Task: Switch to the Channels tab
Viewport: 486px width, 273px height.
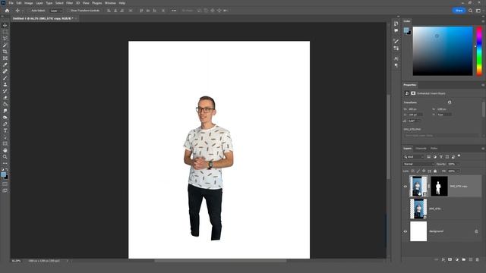Action: 421,149
